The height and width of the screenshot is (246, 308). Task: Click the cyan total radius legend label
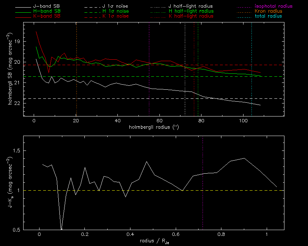pos(268,16)
